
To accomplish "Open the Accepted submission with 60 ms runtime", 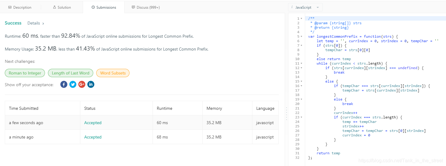I will 93,123.
